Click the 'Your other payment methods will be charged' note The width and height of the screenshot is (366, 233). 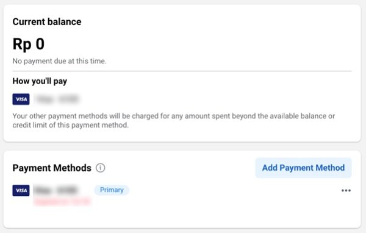(x=173, y=116)
